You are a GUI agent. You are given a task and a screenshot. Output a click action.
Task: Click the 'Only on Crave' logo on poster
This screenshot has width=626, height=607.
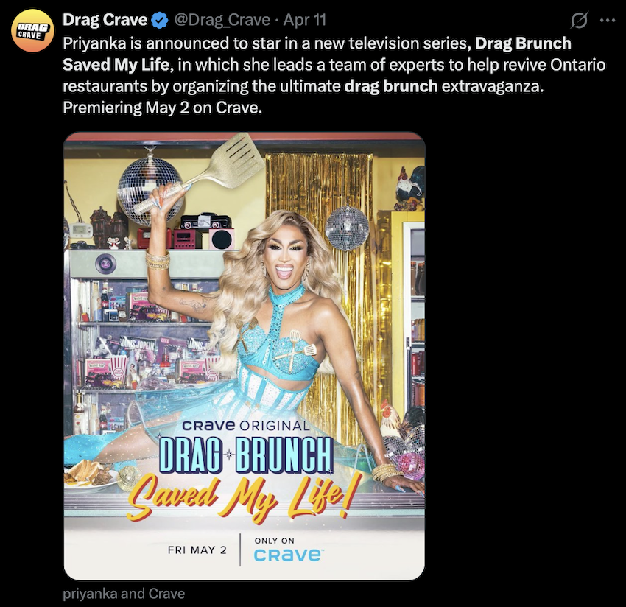287,550
